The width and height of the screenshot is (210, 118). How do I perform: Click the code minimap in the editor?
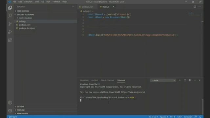click(x=194, y=14)
